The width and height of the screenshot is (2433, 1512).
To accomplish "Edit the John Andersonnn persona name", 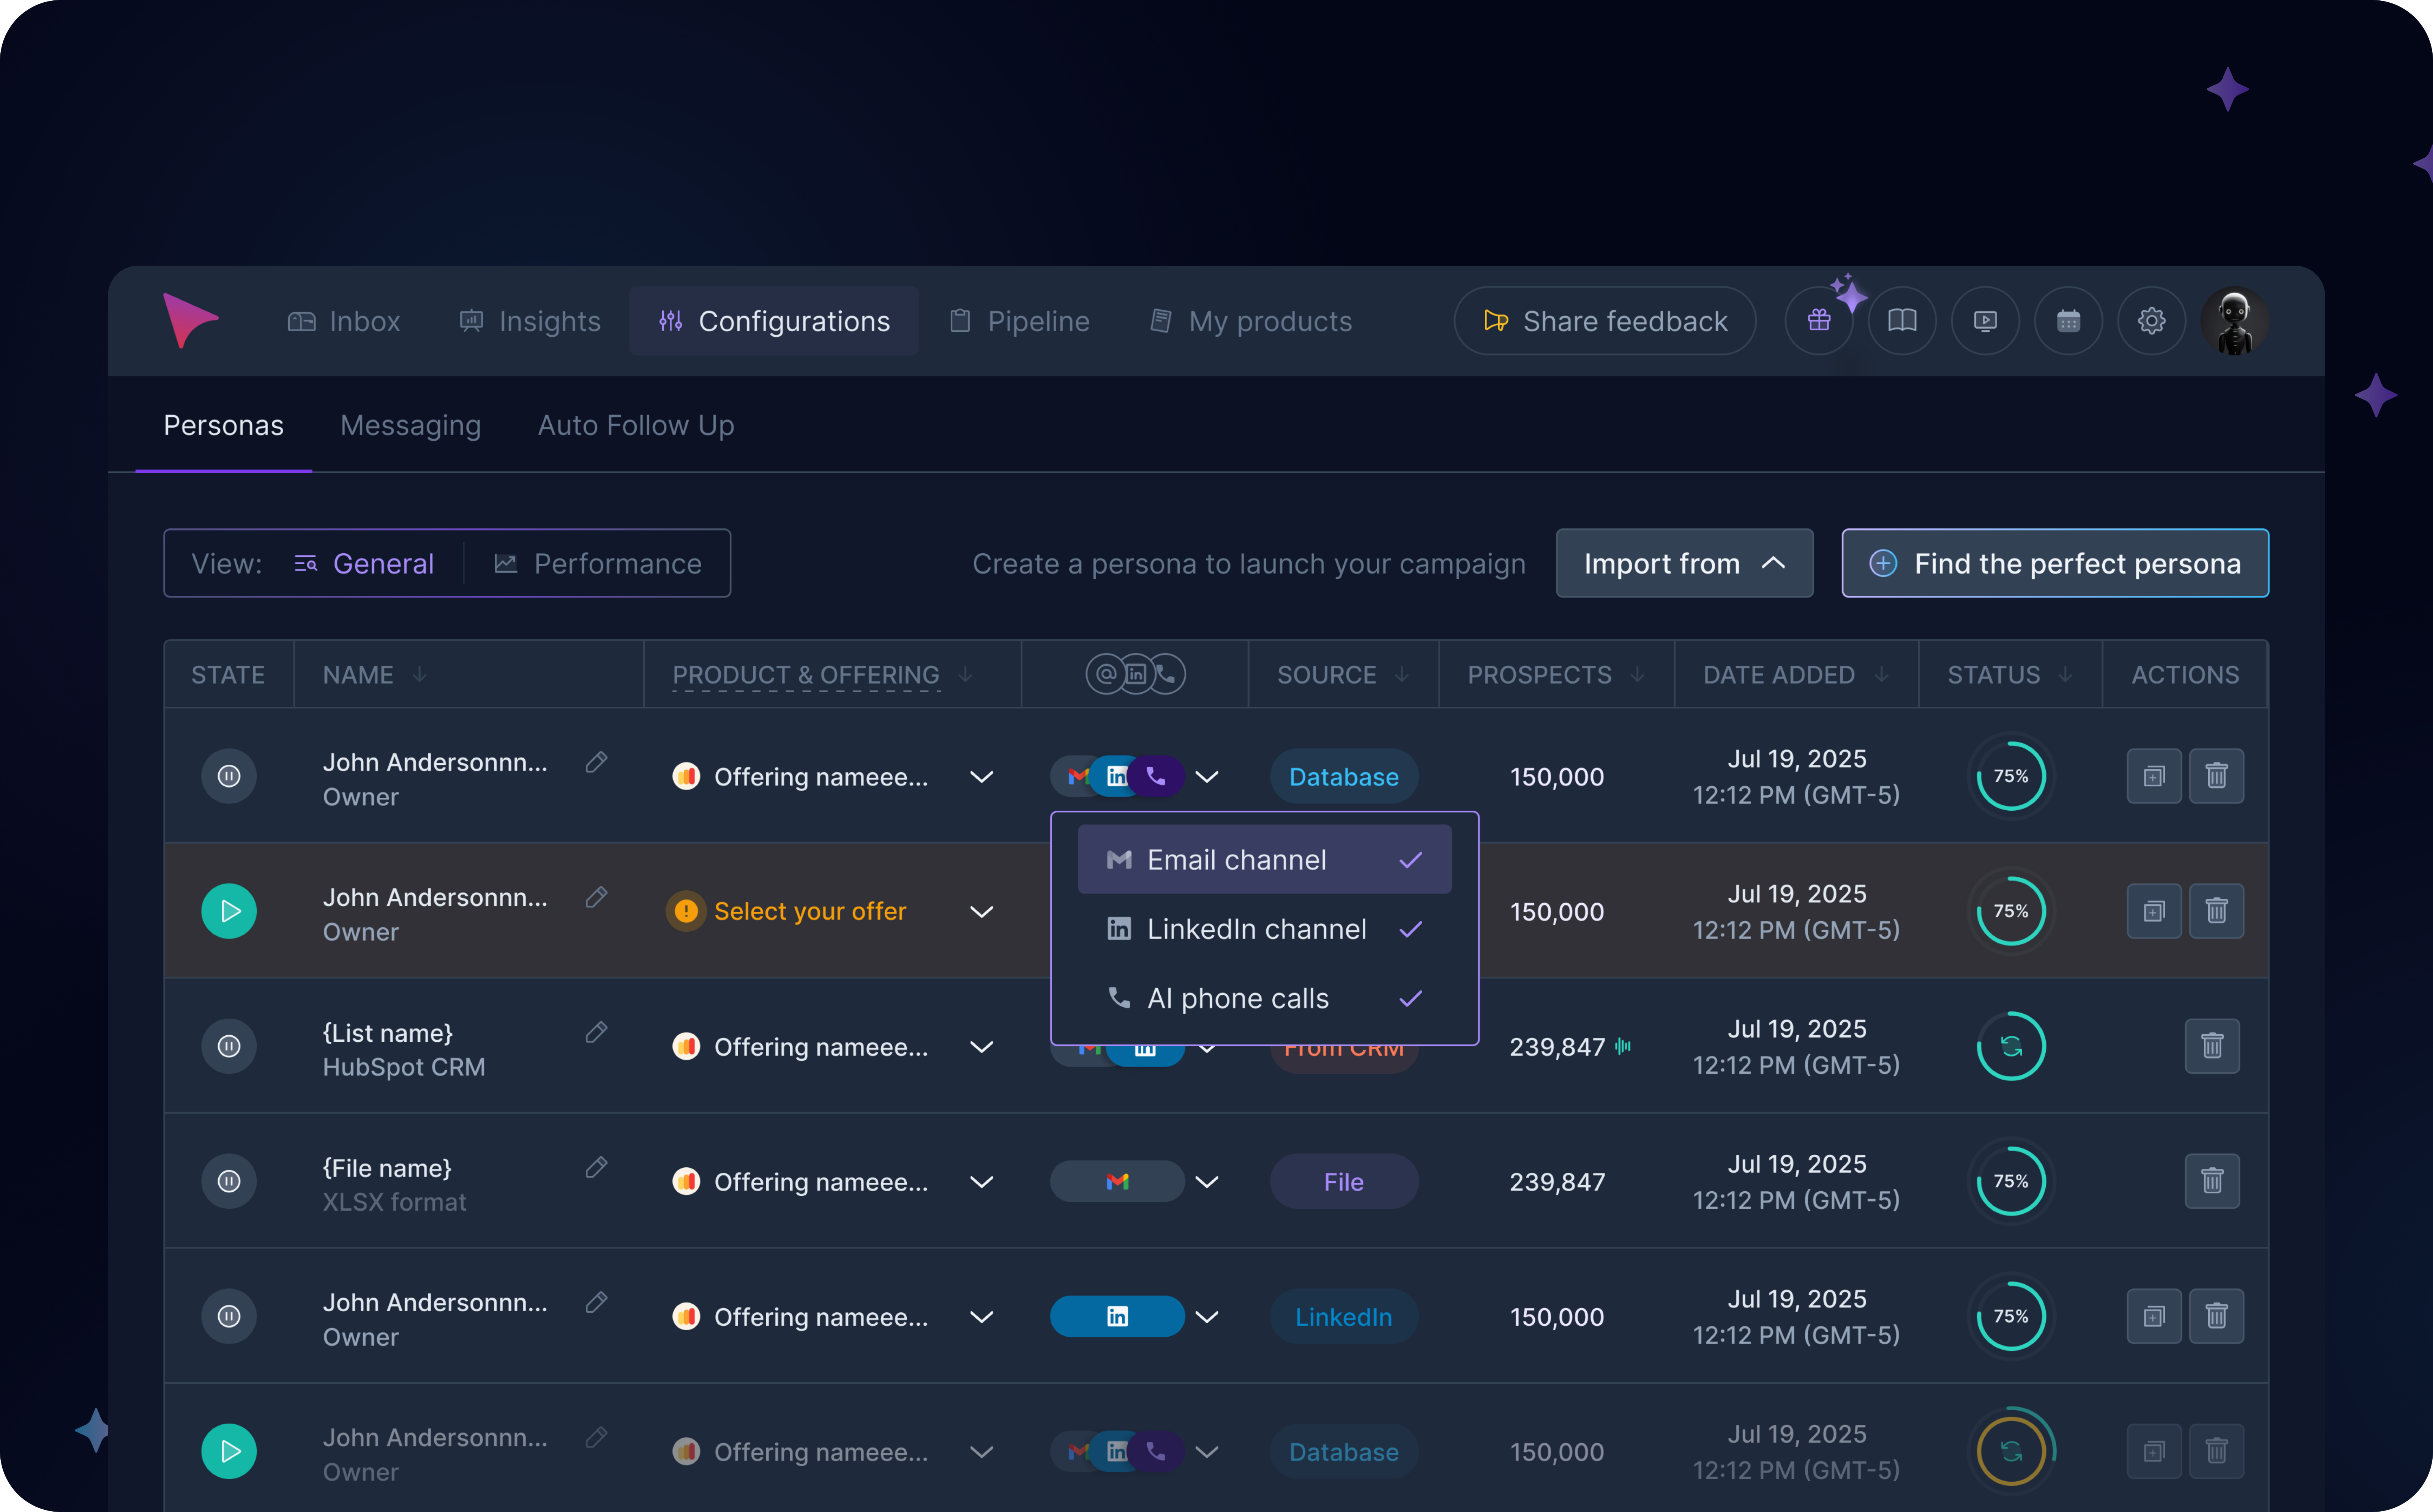I will tap(596, 762).
